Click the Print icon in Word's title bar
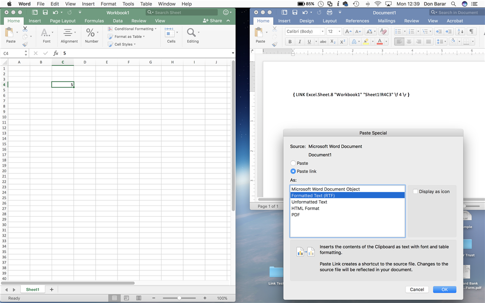This screenshot has height=303, width=485. (x=330, y=12)
